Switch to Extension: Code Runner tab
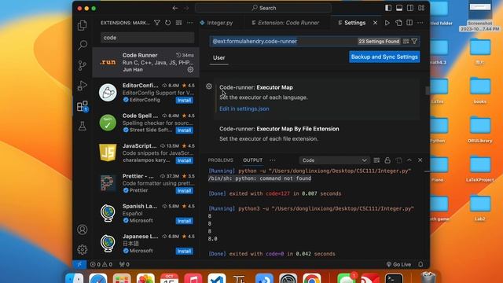Image resolution: width=503 pixels, height=283 pixels. coord(285,23)
